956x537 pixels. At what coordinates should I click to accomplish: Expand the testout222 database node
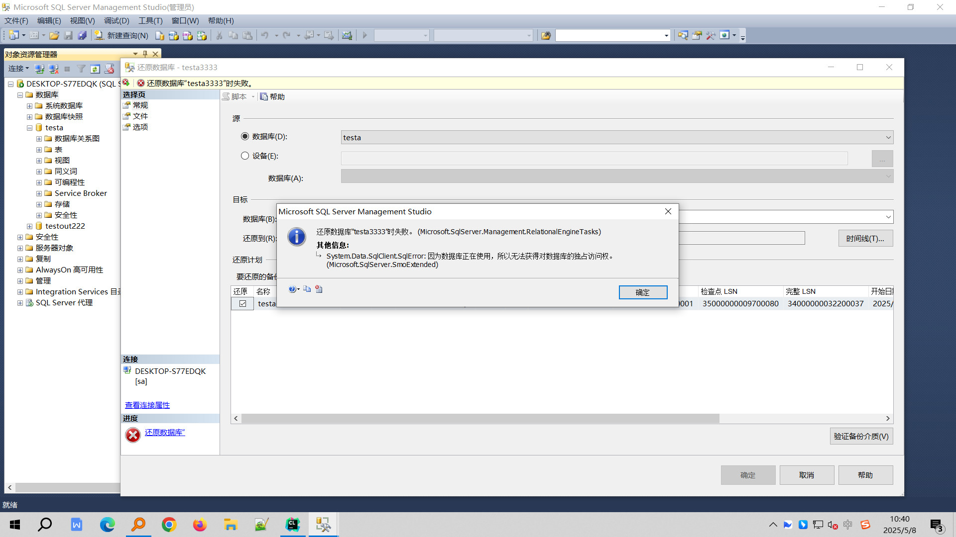tap(29, 226)
